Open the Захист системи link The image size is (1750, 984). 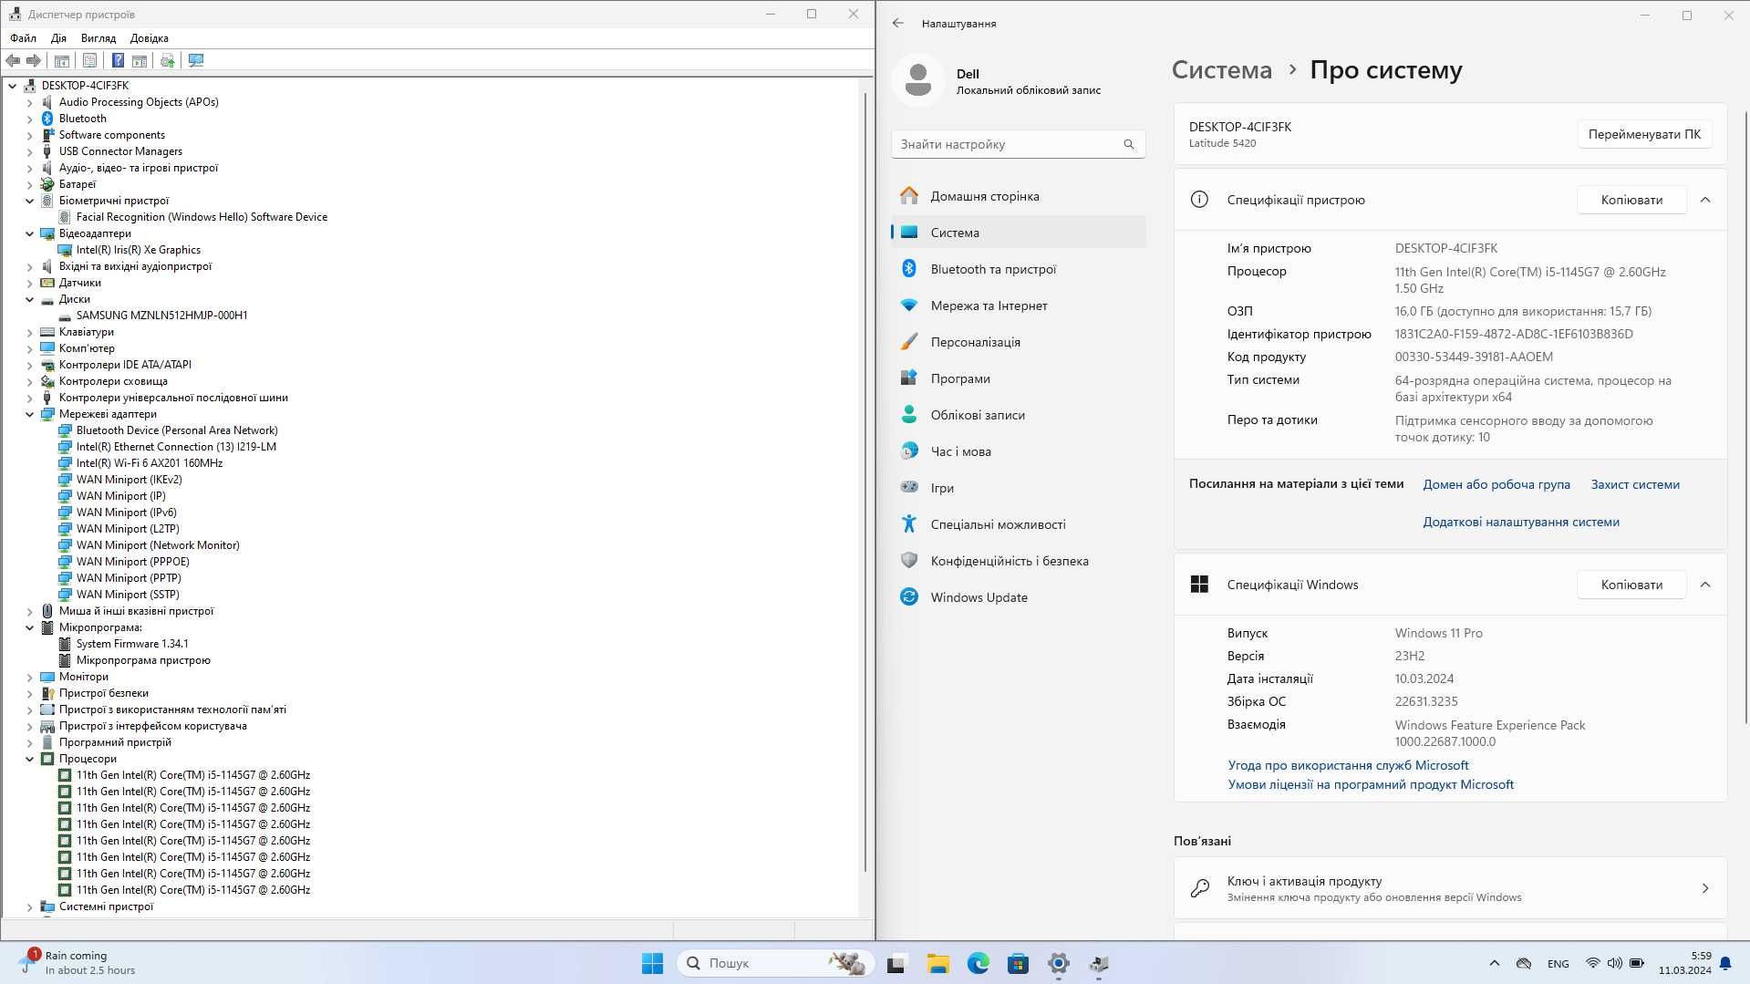tap(1635, 484)
